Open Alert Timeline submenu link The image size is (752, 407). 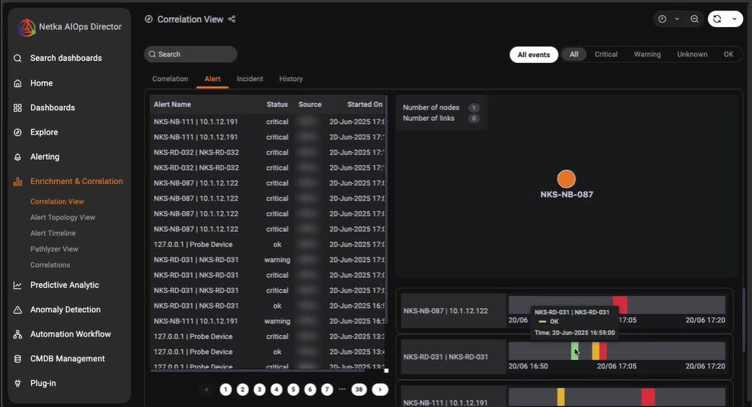click(x=53, y=234)
